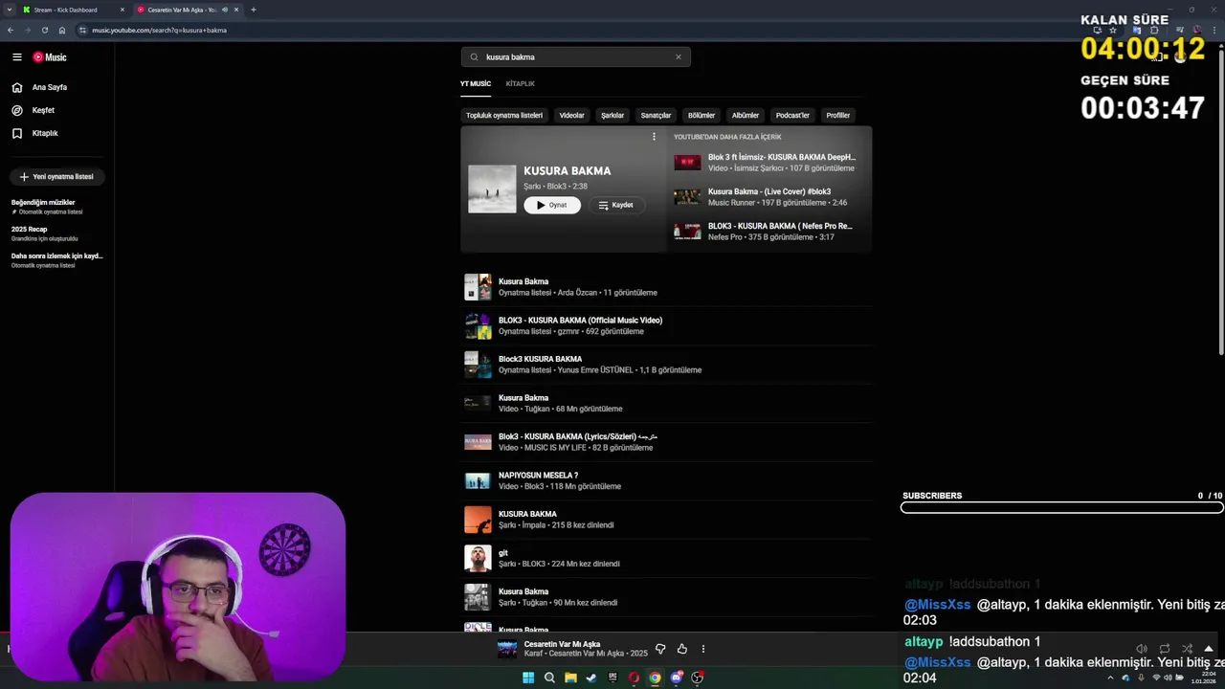Viewport: 1225px width, 689px height.
Task: Save song with Kaydet button
Action: [x=615, y=205]
